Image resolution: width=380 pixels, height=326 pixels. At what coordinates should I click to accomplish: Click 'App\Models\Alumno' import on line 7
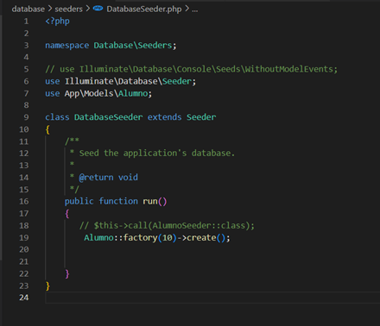point(106,93)
